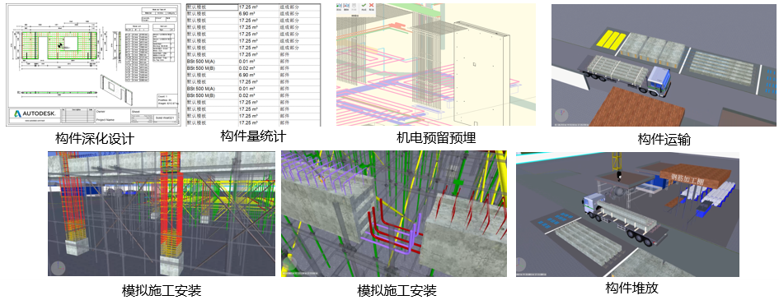Select the first 6.90 m³ value cell

pyautogui.click(x=257, y=15)
